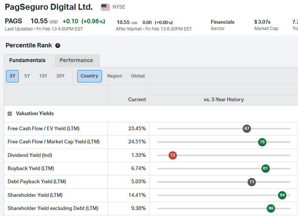Click the red 12 percentile marker for Dividend Yield
Screen dimensions: 298x216
coord(173,155)
